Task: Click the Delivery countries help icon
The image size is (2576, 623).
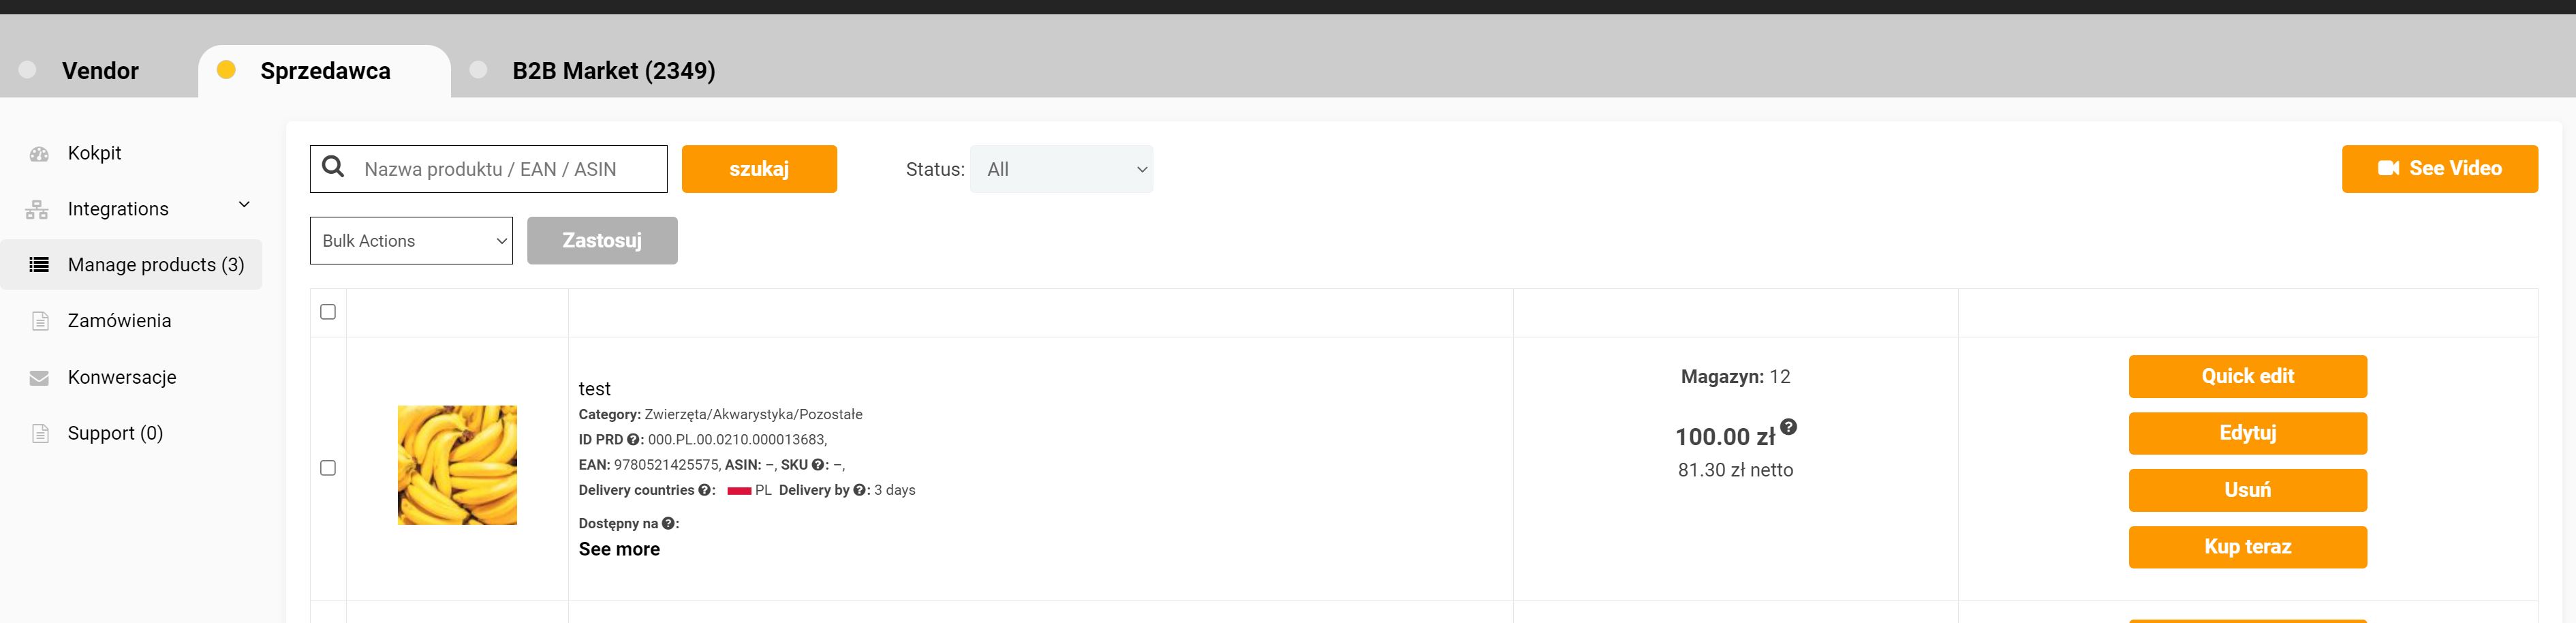Action: pos(704,490)
